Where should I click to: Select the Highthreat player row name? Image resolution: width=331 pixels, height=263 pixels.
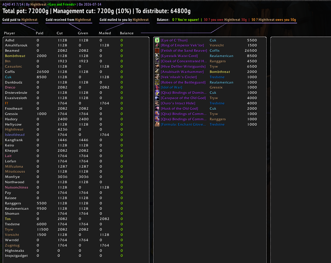click(14, 129)
